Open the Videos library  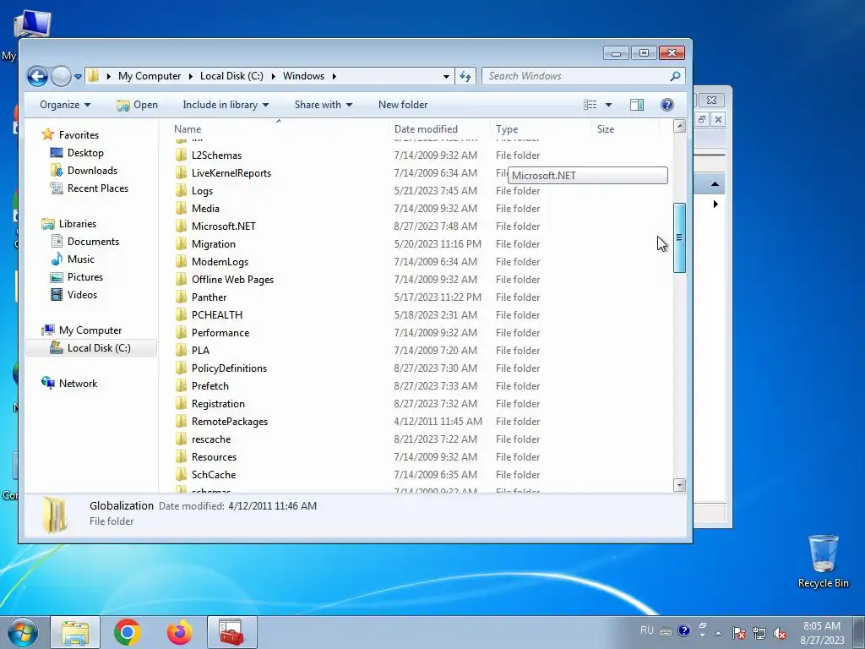click(74, 295)
